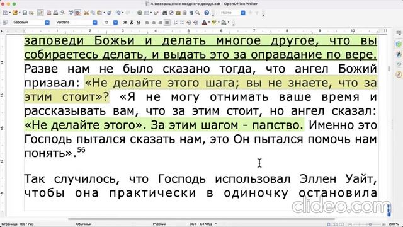Open the Gallery icon
Screen dimensions: 403x227
[x=178, y=13]
